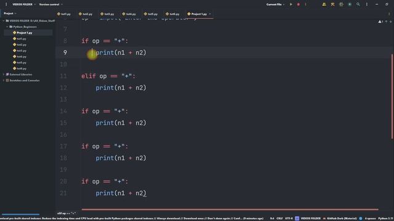Switch to the sixth tut .py tab
394x221 pixels.
(x=172, y=14)
